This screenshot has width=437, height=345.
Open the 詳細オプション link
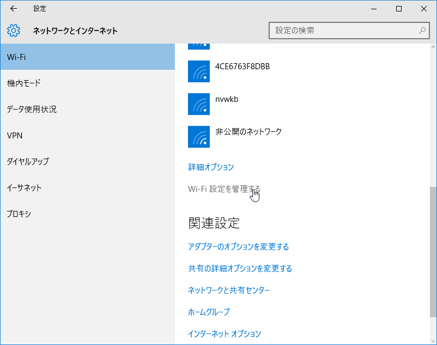click(x=211, y=167)
